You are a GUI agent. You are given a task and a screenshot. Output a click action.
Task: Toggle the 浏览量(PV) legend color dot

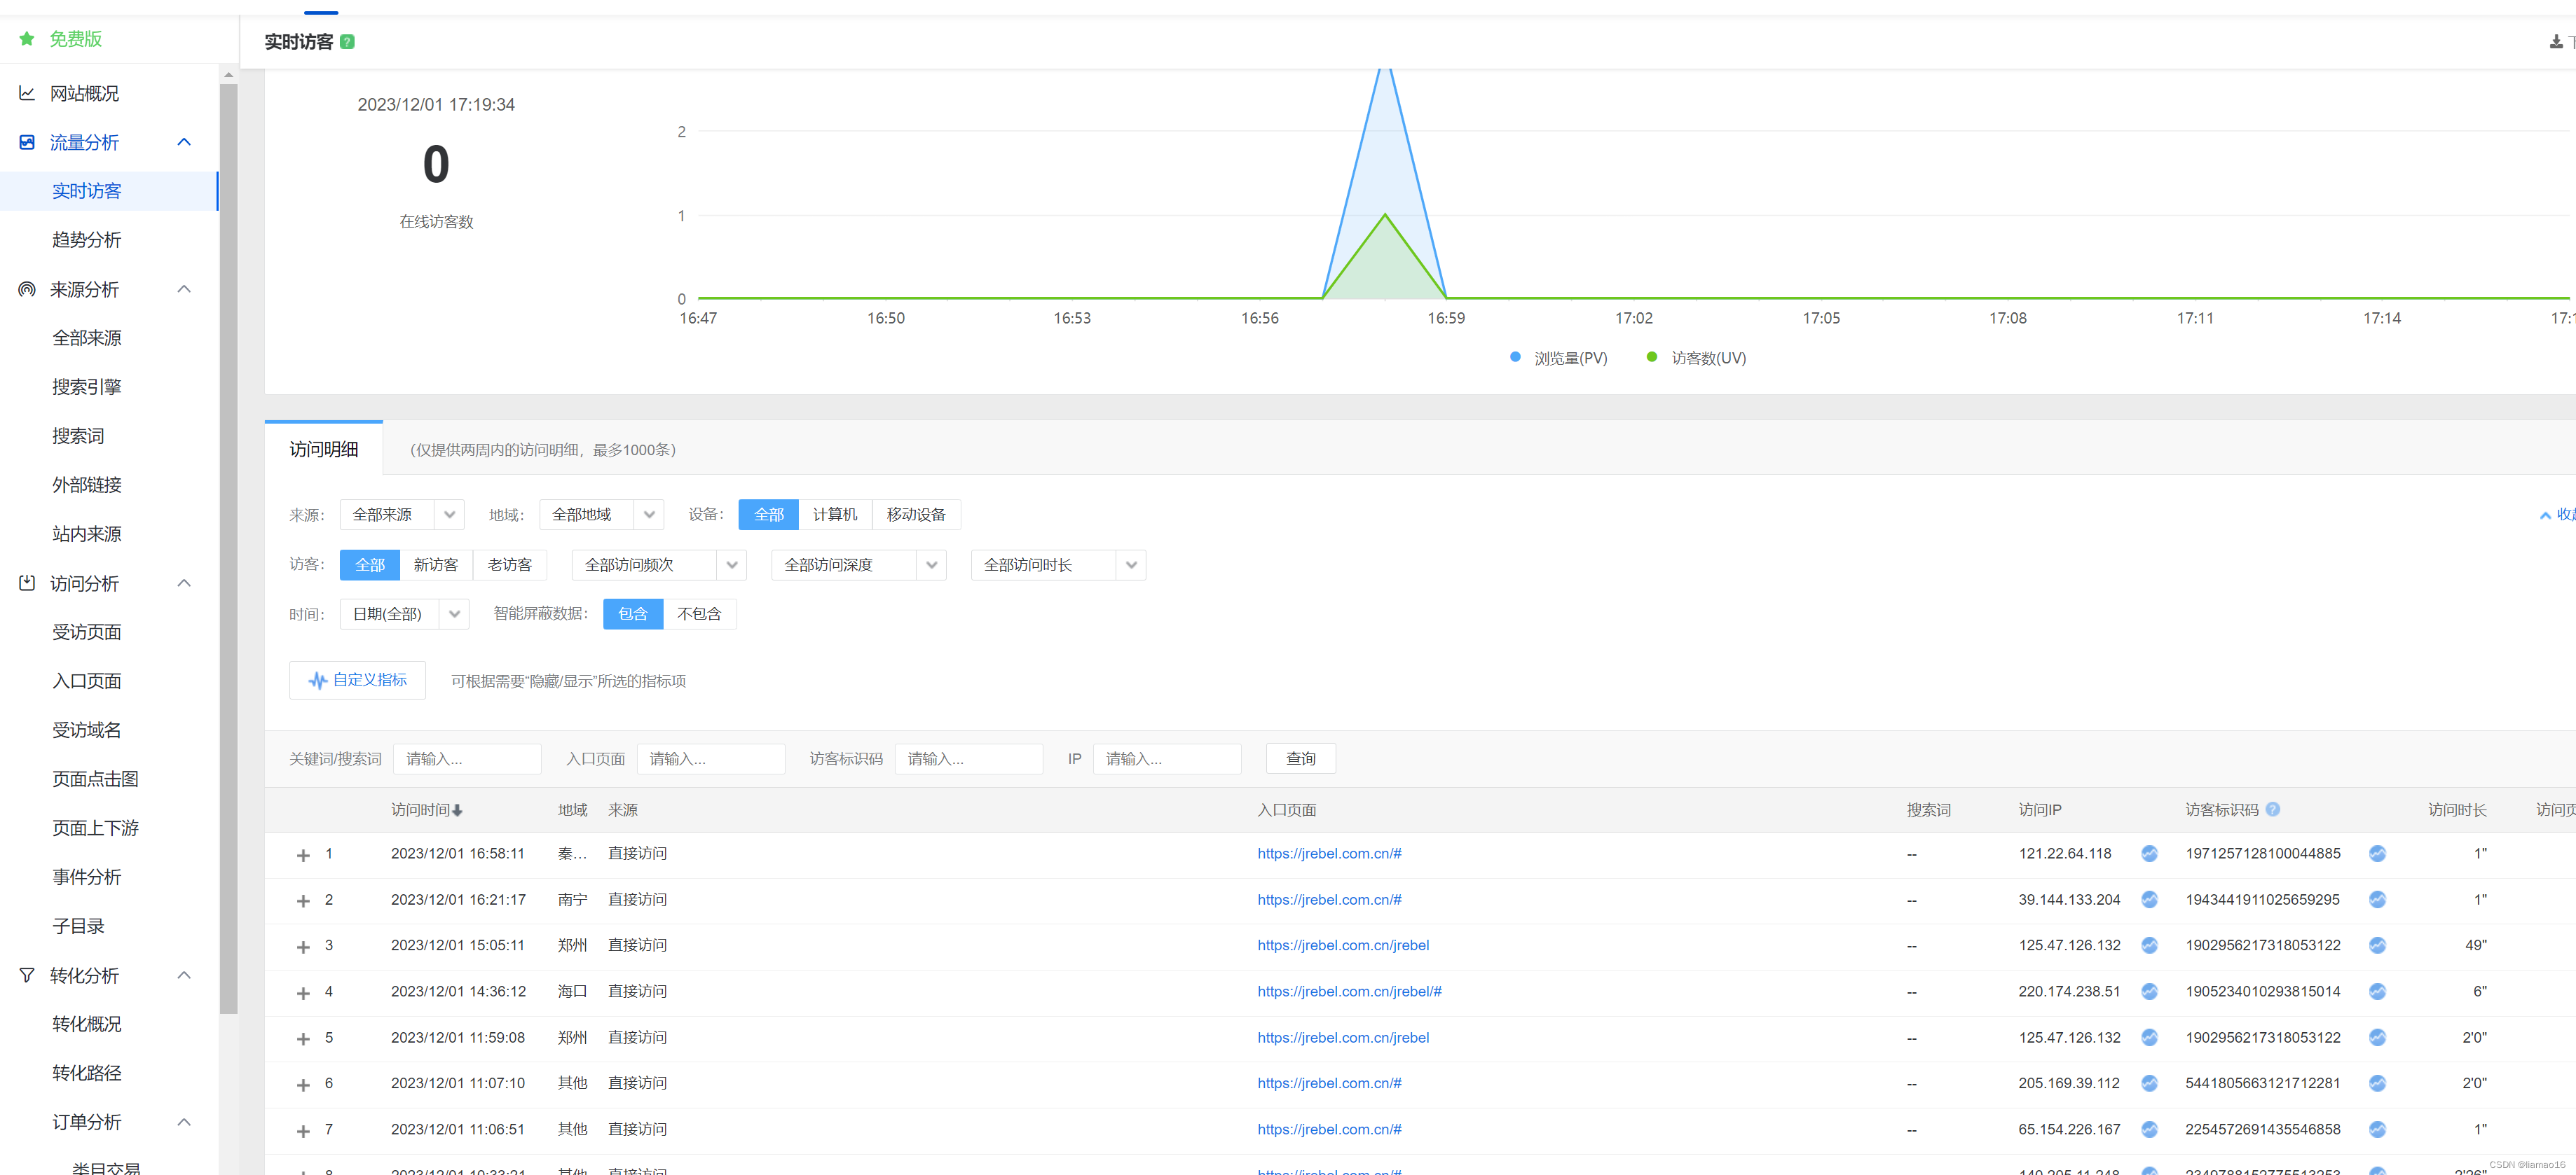pyautogui.click(x=1515, y=358)
